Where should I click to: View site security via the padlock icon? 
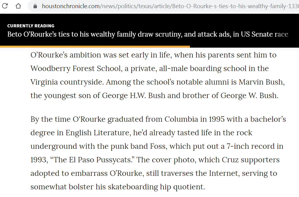[x=35, y=6]
